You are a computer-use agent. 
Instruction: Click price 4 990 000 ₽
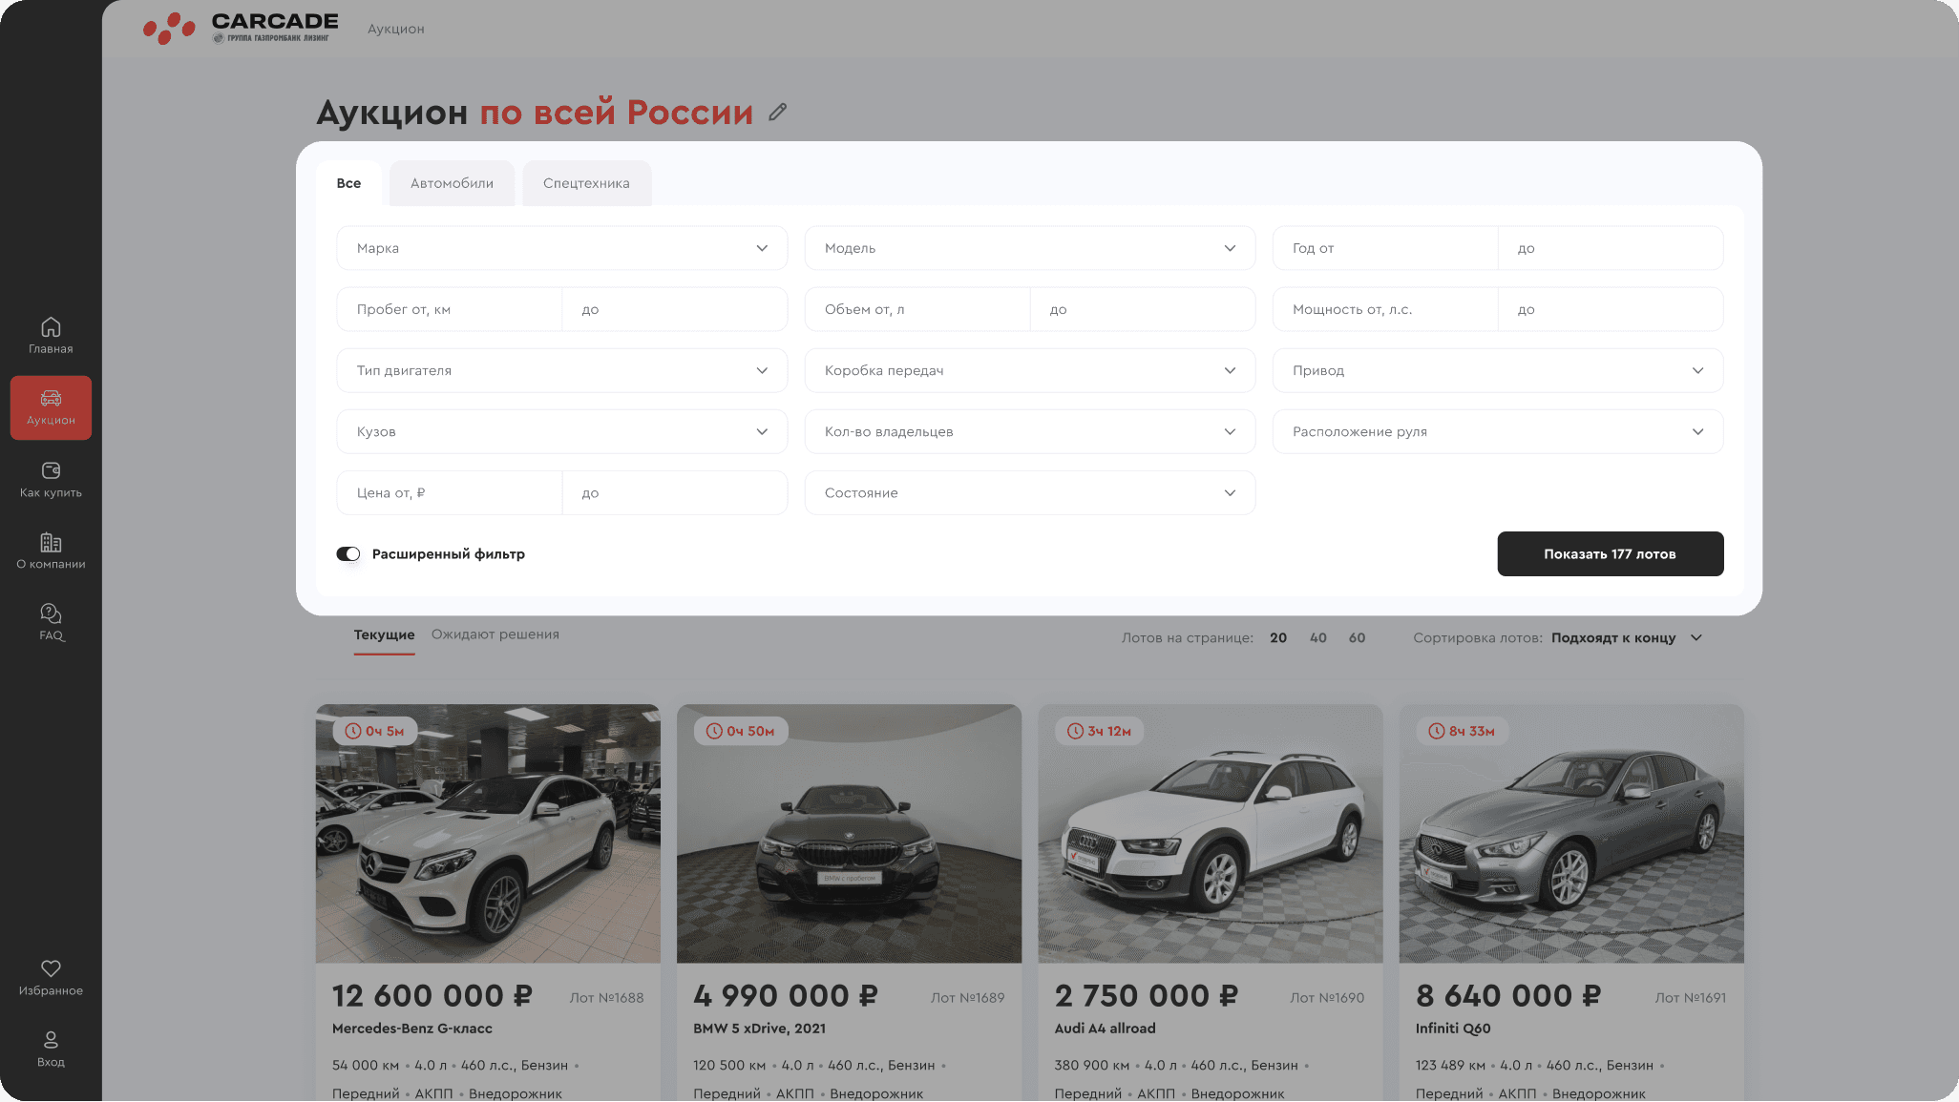tap(786, 996)
